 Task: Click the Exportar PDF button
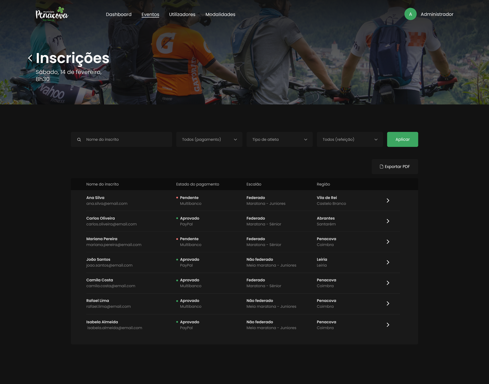pyautogui.click(x=395, y=167)
